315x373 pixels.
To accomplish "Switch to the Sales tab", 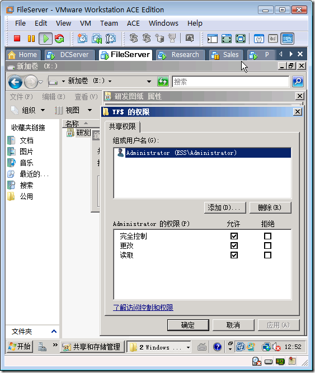I will tap(226, 55).
